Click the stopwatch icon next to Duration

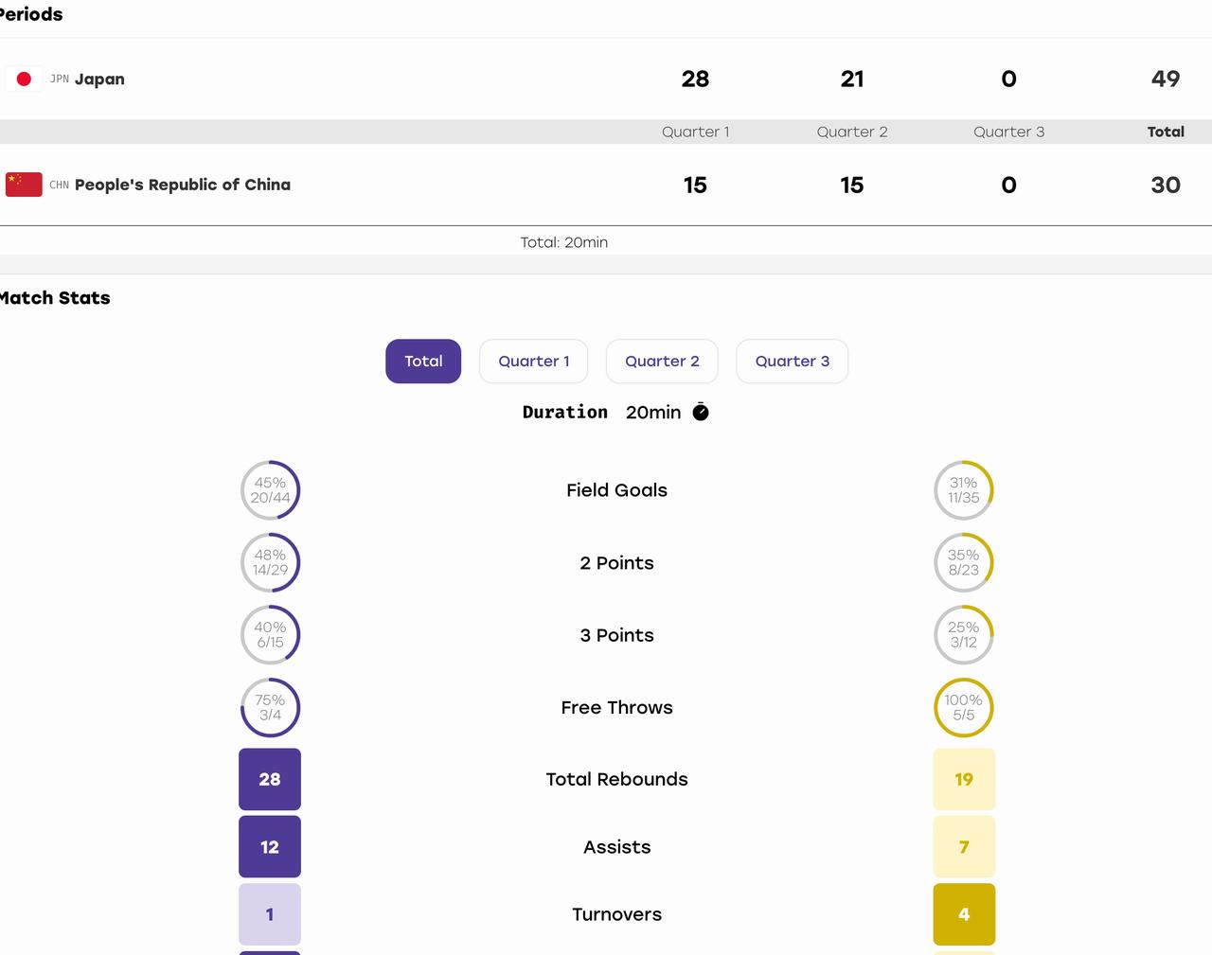(701, 412)
